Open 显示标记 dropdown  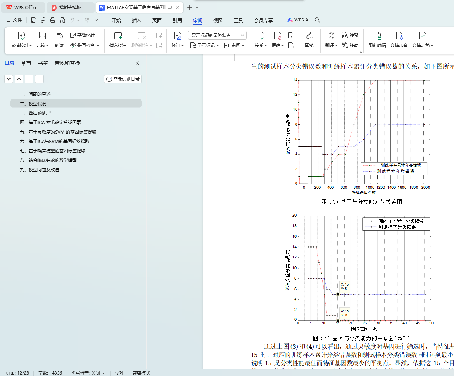205,45
